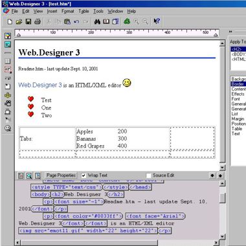Image resolution: width=246 pixels, height=246 pixels.
Task: Save the file with the floppy disk icon
Action: point(28,21)
